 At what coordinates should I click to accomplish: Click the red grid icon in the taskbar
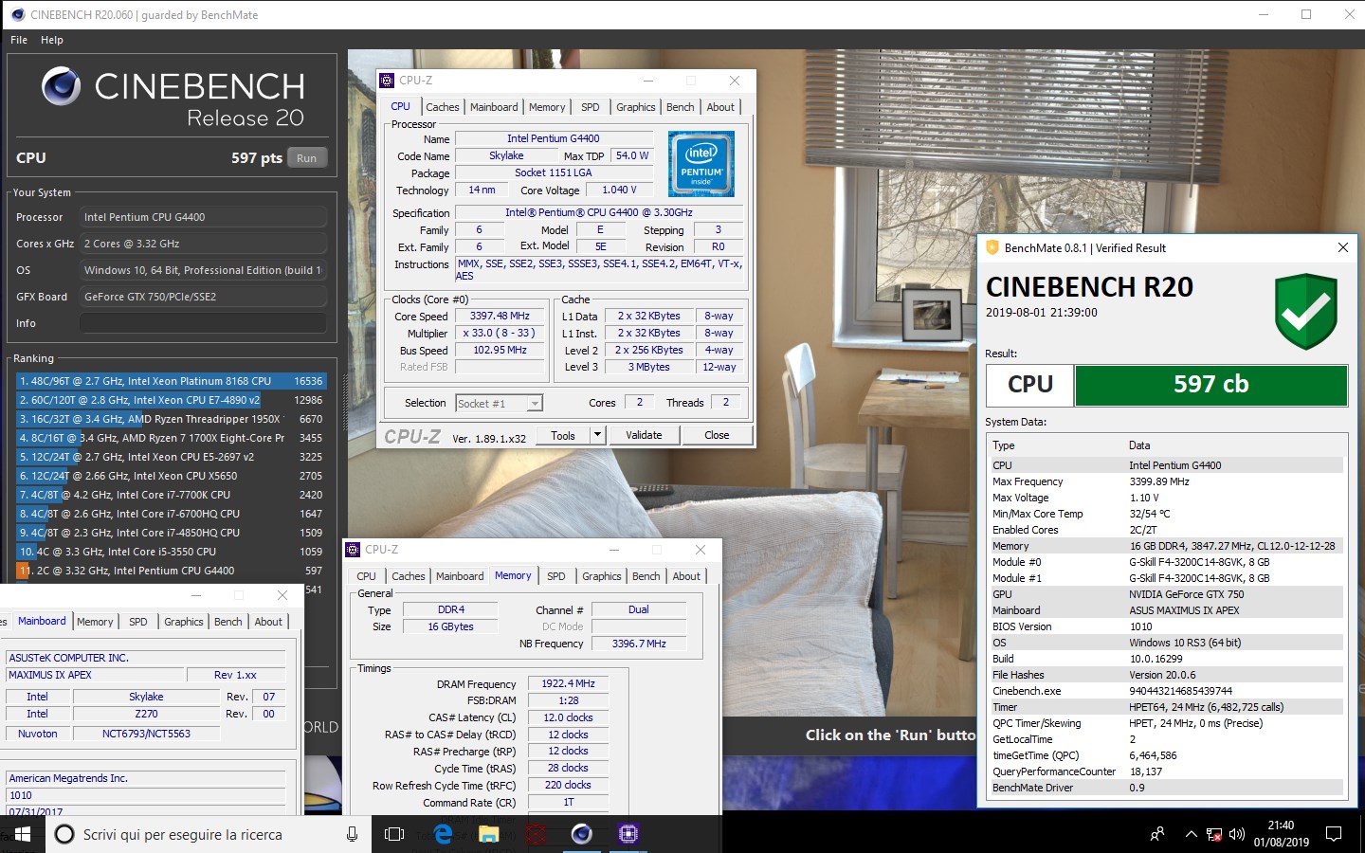[x=536, y=834]
